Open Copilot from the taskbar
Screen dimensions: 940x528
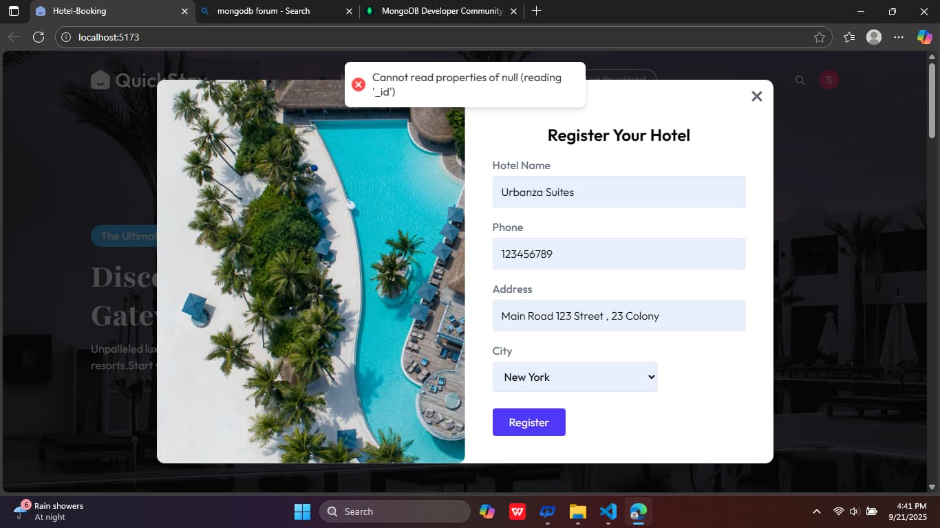click(x=487, y=511)
